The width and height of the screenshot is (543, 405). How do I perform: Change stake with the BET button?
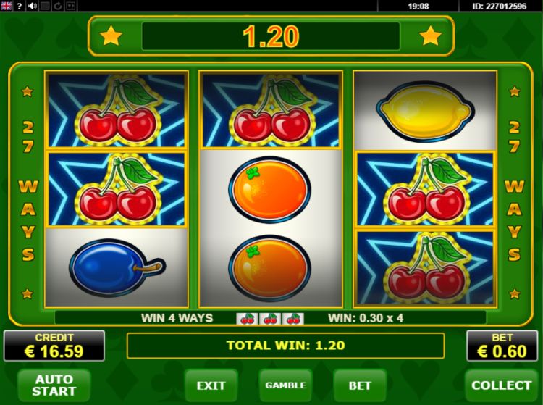pyautogui.click(x=360, y=385)
